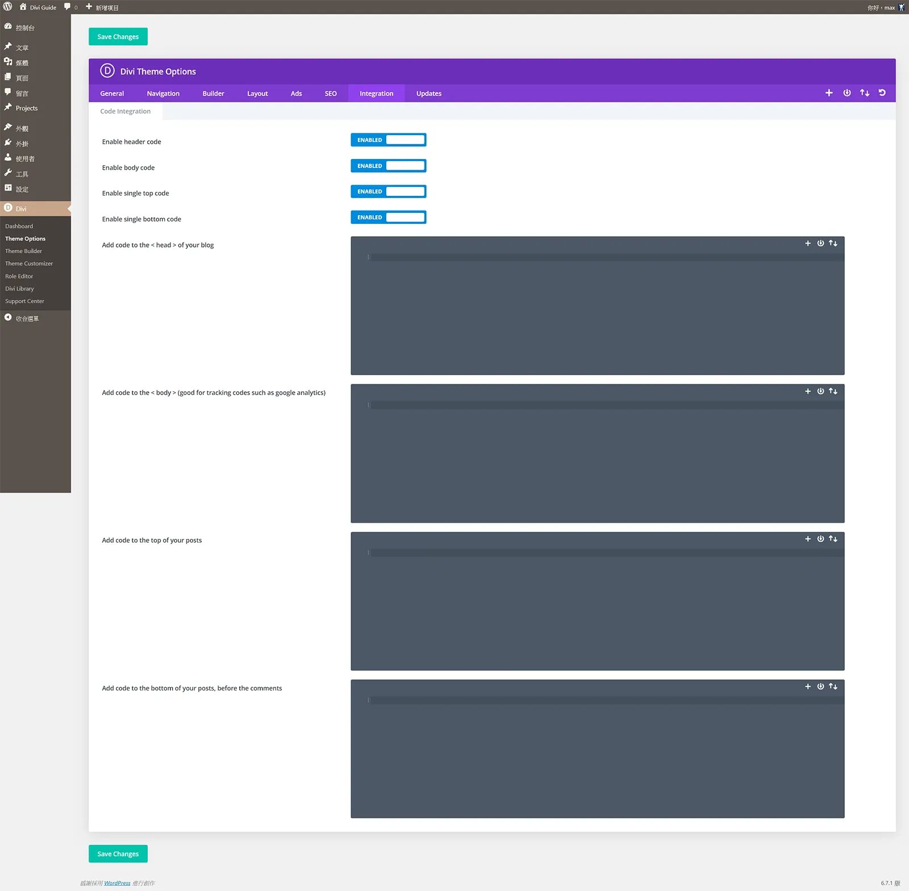Click the import/export arrows icon in header bar
The image size is (909, 891).
tap(865, 93)
